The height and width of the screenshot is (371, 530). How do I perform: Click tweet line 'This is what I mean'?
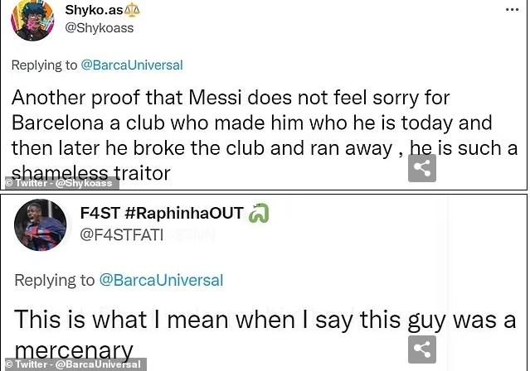coord(264,319)
